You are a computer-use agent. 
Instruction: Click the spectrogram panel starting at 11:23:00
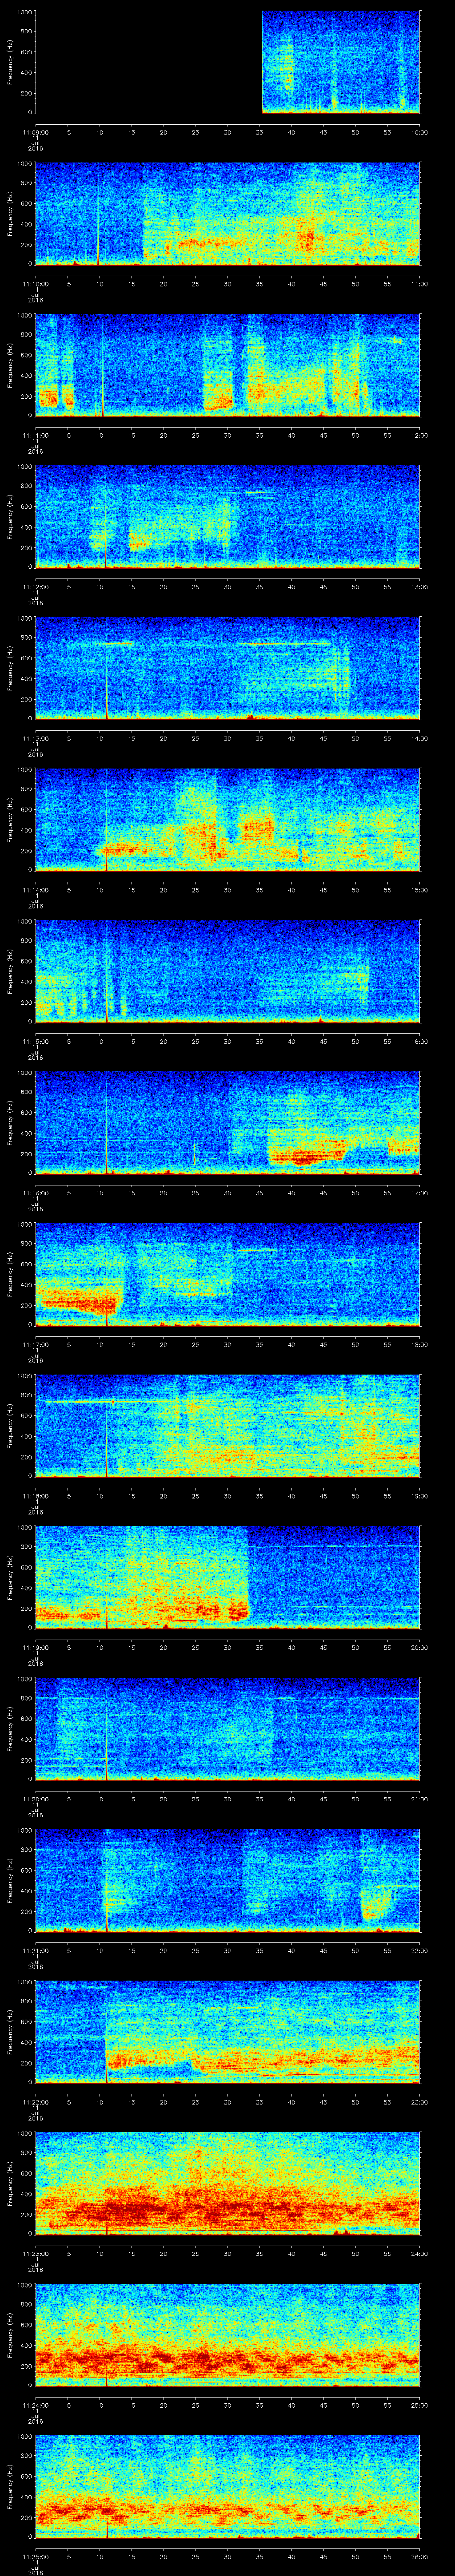[x=227, y=2183]
